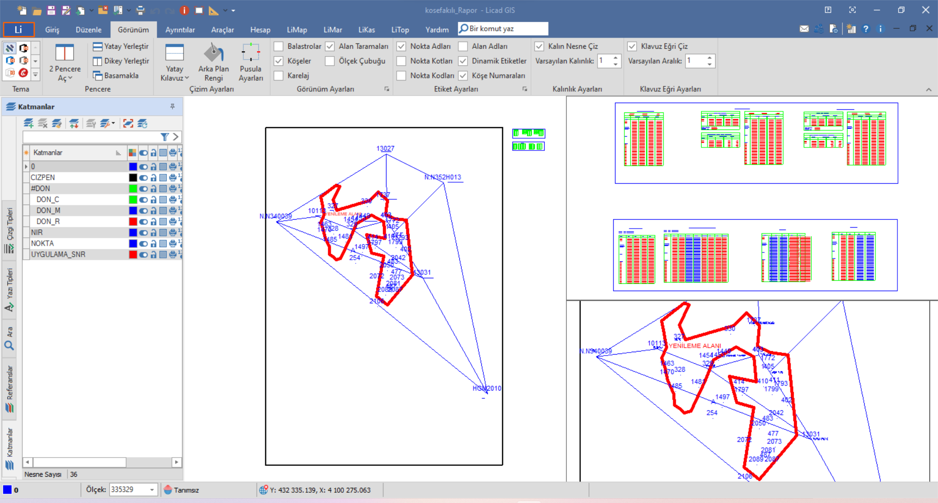Toggle visibility of the CIZPEN layer

click(143, 178)
